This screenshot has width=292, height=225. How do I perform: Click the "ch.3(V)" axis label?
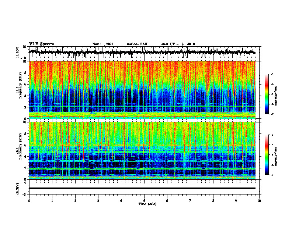17,189
